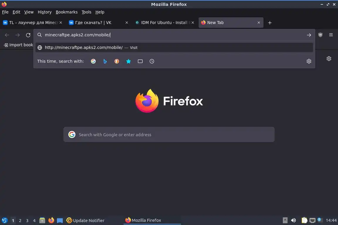Search this time with DuckDuckGo
The height and width of the screenshot is (225, 338).
pos(116,61)
